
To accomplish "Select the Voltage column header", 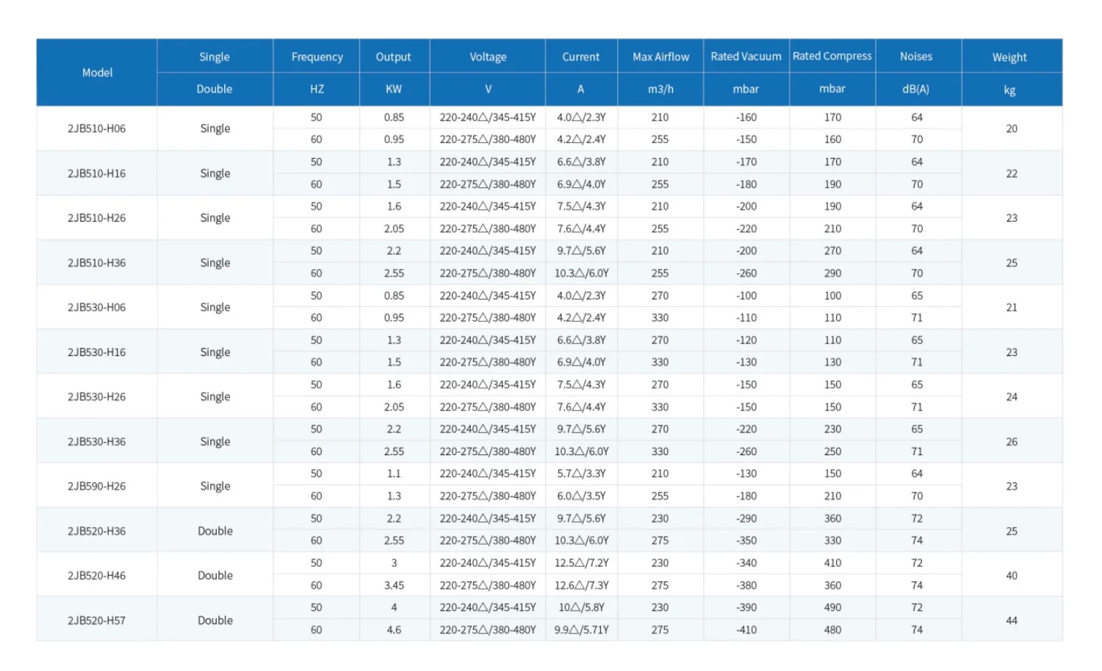I will pyautogui.click(x=488, y=57).
